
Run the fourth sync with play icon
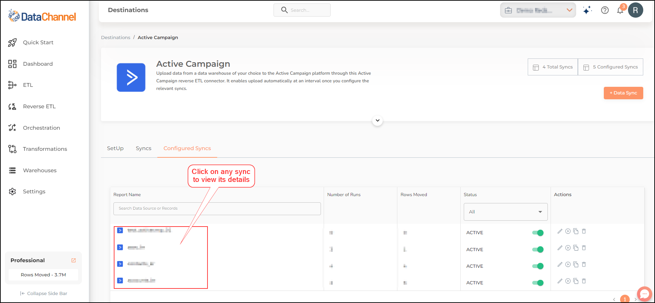pyautogui.click(x=568, y=281)
